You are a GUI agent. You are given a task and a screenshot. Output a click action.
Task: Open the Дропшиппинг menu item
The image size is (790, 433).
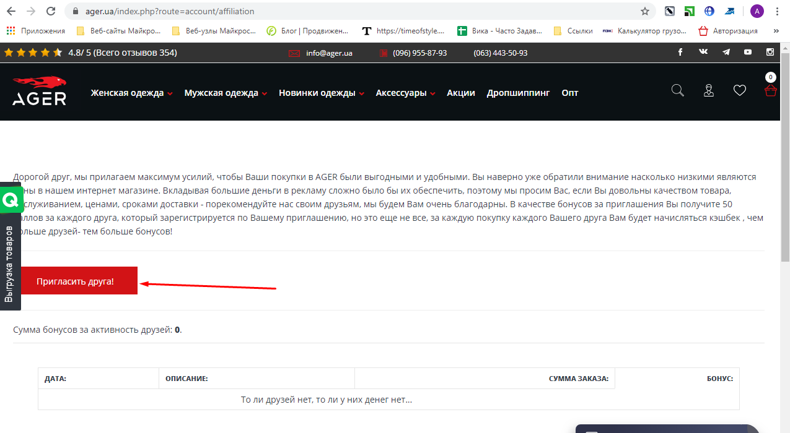coord(518,93)
